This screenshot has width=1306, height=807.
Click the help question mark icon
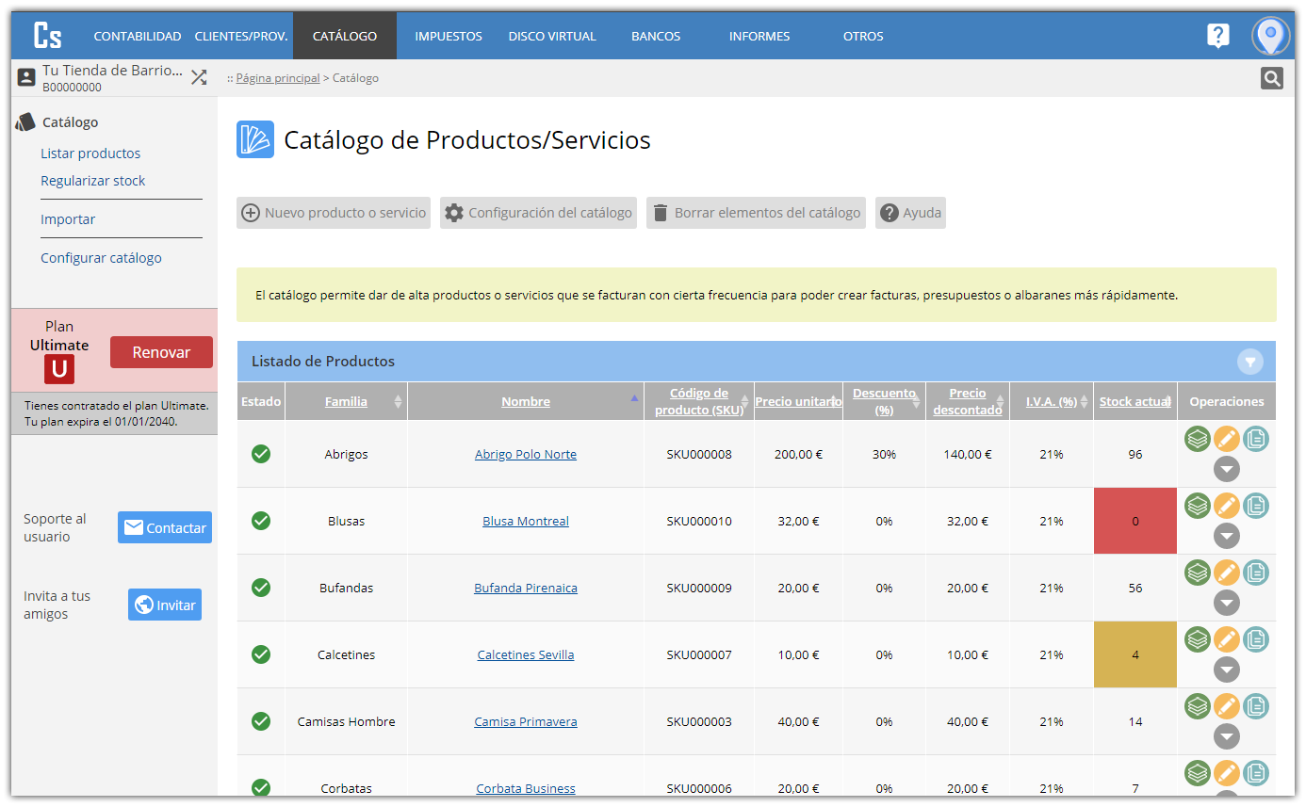pyautogui.click(x=1218, y=35)
